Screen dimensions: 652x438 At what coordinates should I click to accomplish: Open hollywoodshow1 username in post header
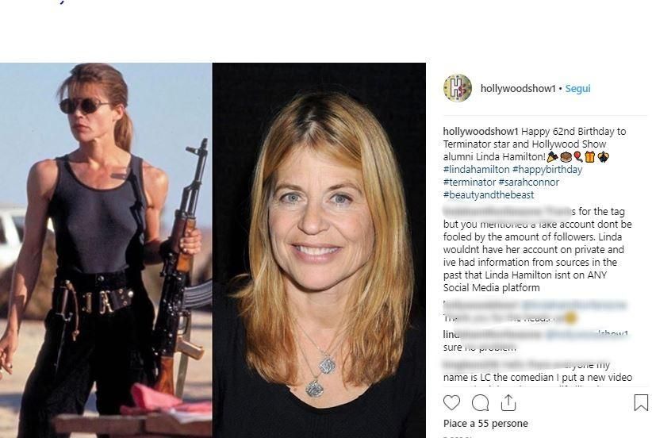click(518, 89)
